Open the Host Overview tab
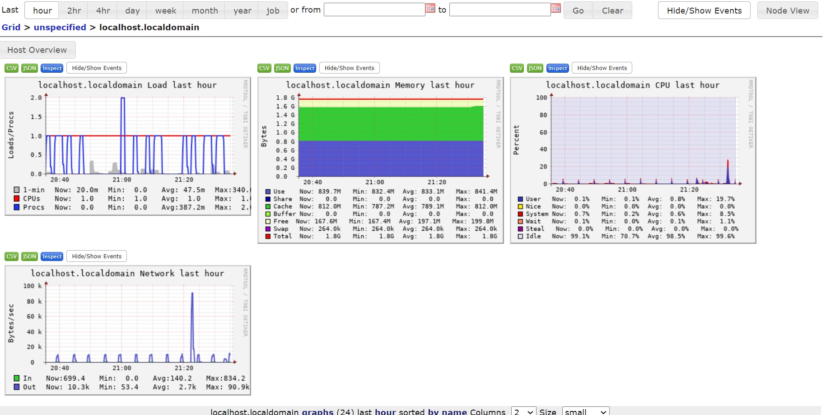The width and height of the screenshot is (826, 415). tap(37, 50)
